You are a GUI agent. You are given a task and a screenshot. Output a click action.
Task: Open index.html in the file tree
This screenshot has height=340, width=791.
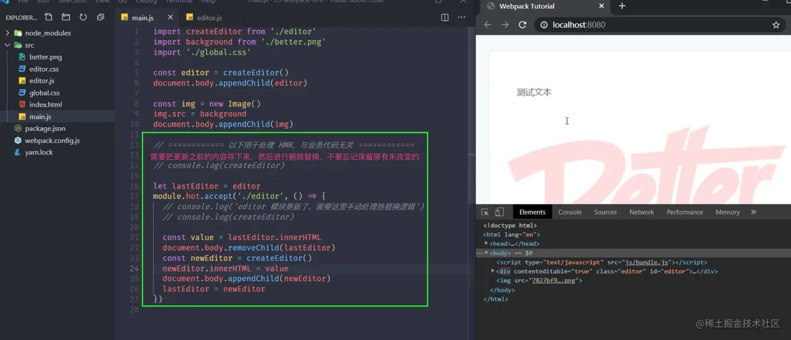46,105
